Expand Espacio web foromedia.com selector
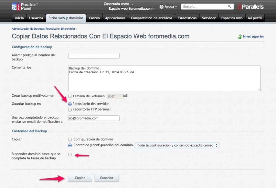The image size is (276, 188). pos(132,9)
